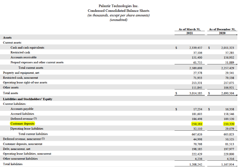The image size is (239, 167).
Task: Select the noncurrent restricted cash value 79,538
Action: tap(230, 78)
